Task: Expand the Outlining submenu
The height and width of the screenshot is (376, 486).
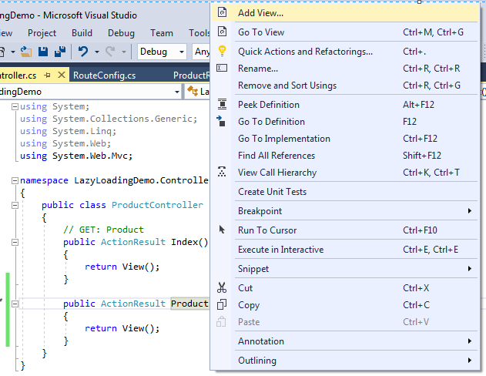Action: 344,360
